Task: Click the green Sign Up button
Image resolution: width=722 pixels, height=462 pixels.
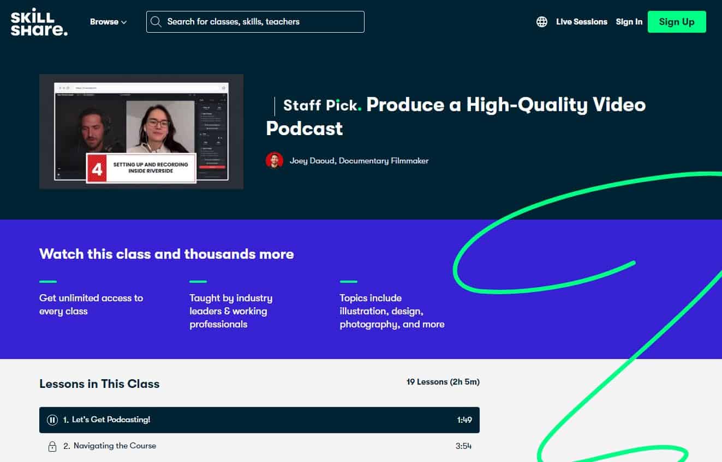Action: tap(677, 22)
